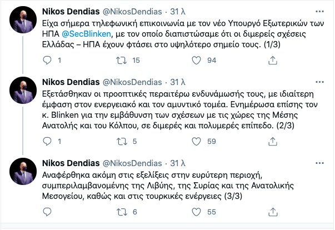This screenshot has width=335, height=230.
Task: Click Nikos Dendias name on first tweet
Action: [x=72, y=12]
